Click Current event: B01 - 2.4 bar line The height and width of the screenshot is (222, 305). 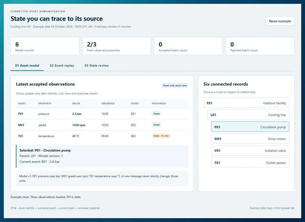[40, 161]
